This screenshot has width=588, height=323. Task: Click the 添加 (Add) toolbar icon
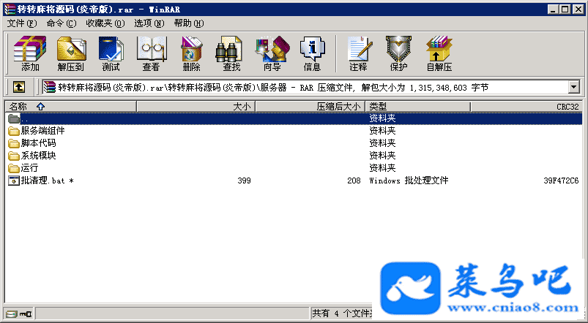(x=30, y=53)
